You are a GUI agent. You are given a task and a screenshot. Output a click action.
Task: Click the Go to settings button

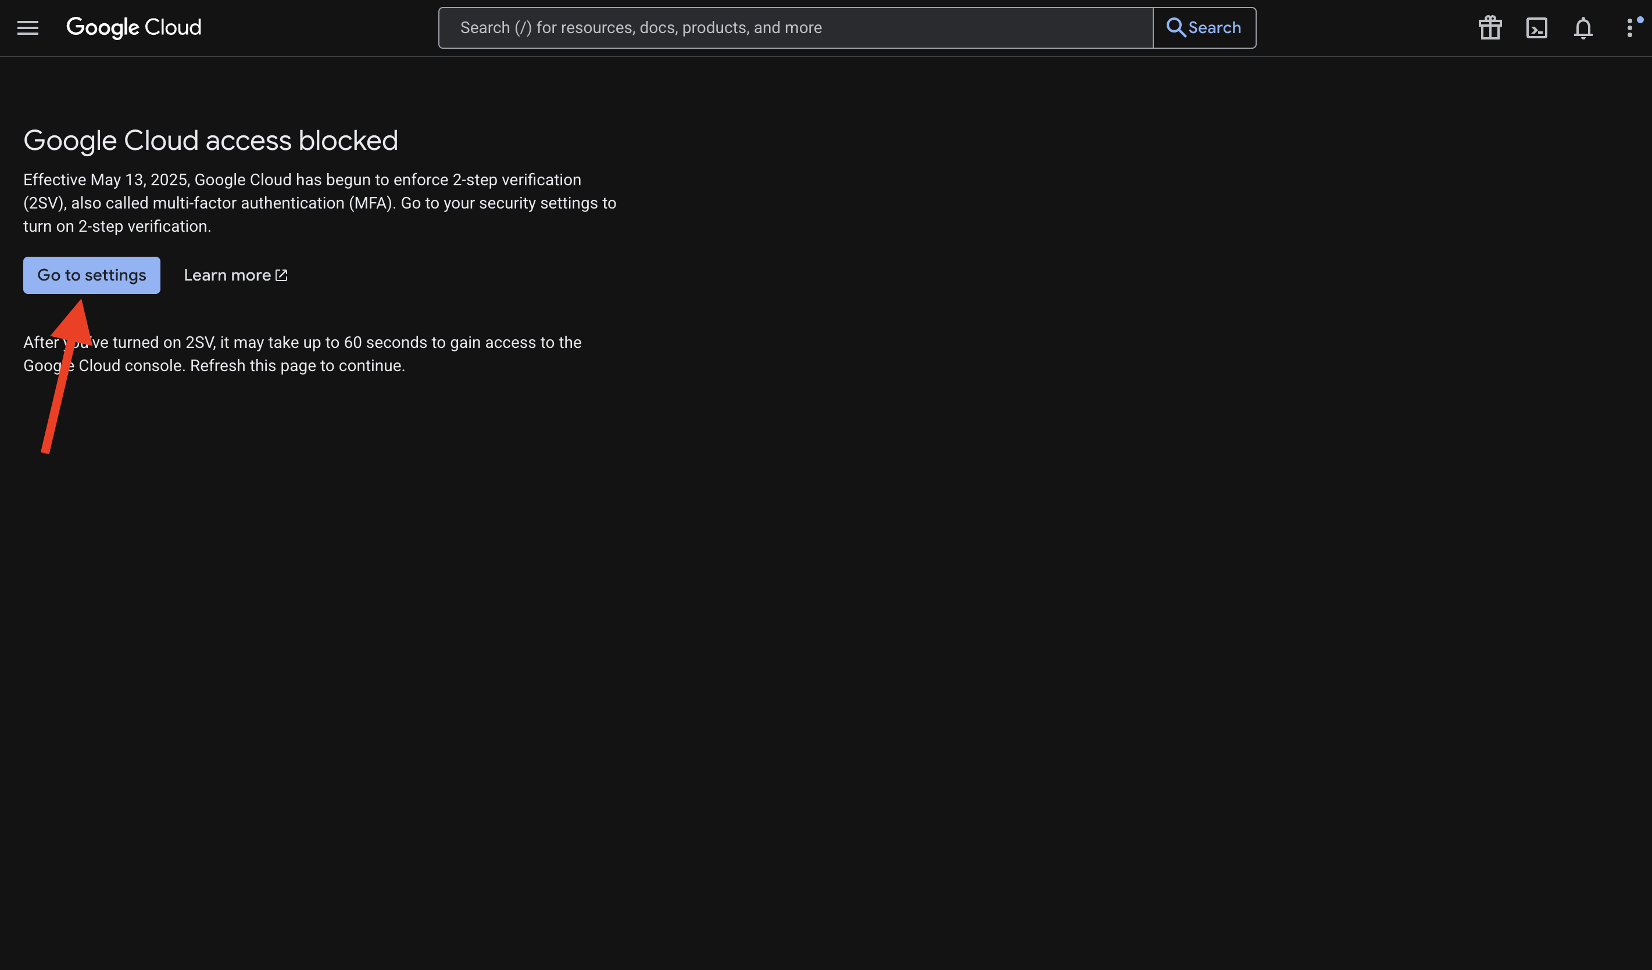[x=92, y=275]
